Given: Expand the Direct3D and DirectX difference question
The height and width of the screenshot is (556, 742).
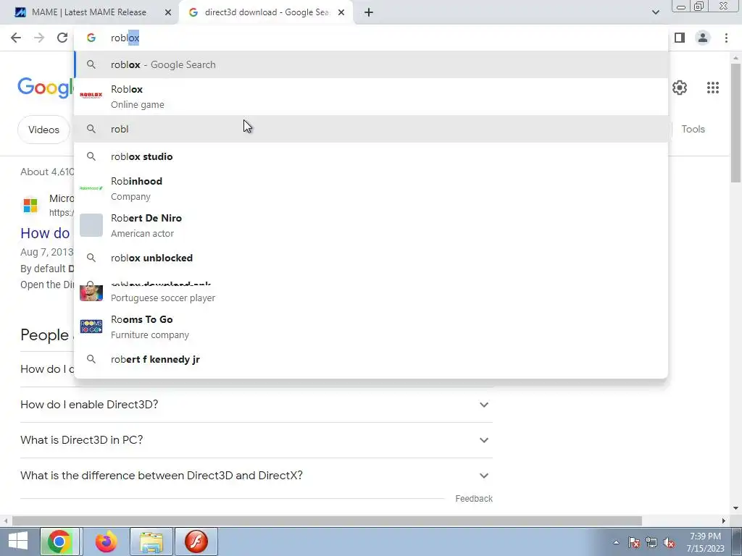Looking at the screenshot, I should [x=257, y=476].
